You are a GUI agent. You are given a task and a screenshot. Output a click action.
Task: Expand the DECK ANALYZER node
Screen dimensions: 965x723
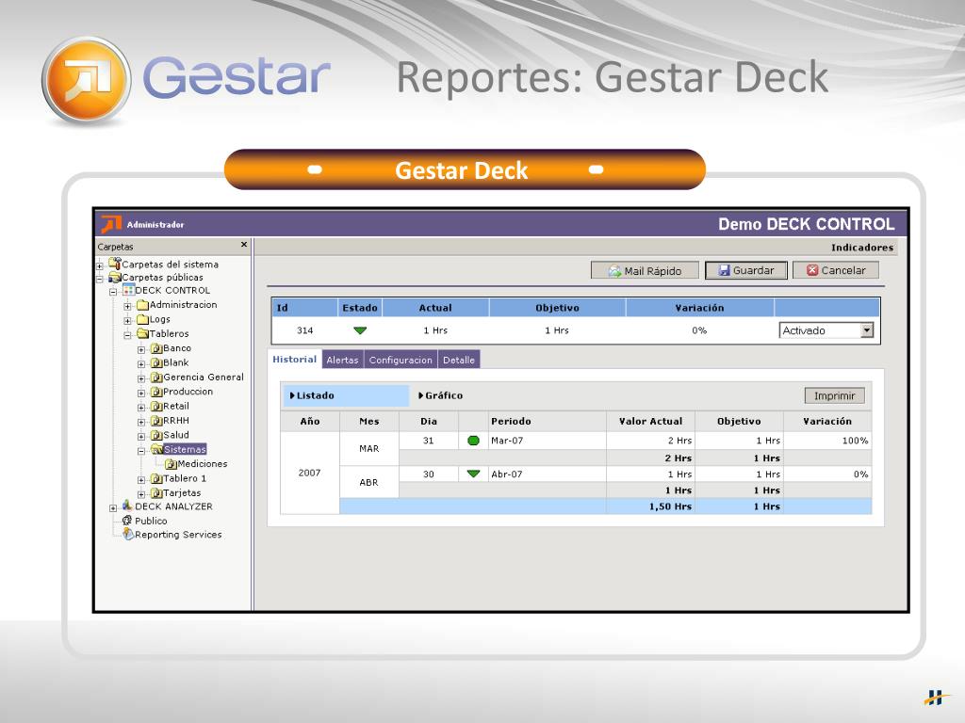point(113,508)
